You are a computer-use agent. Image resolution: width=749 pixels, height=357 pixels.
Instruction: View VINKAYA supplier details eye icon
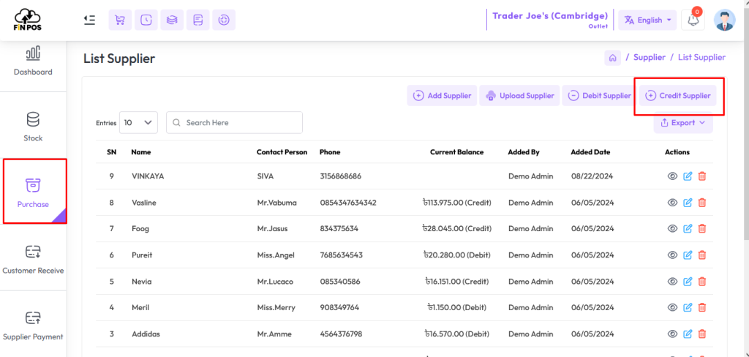(x=673, y=176)
